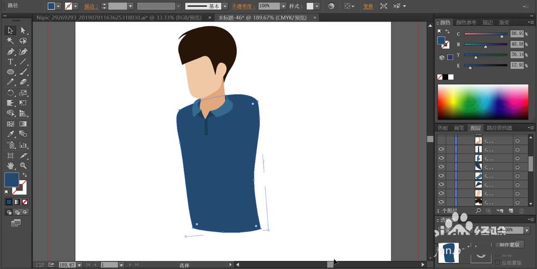Image resolution: width=537 pixels, height=269 pixels.
Task: Select the Hand pan tool
Action: pyautogui.click(x=10, y=165)
